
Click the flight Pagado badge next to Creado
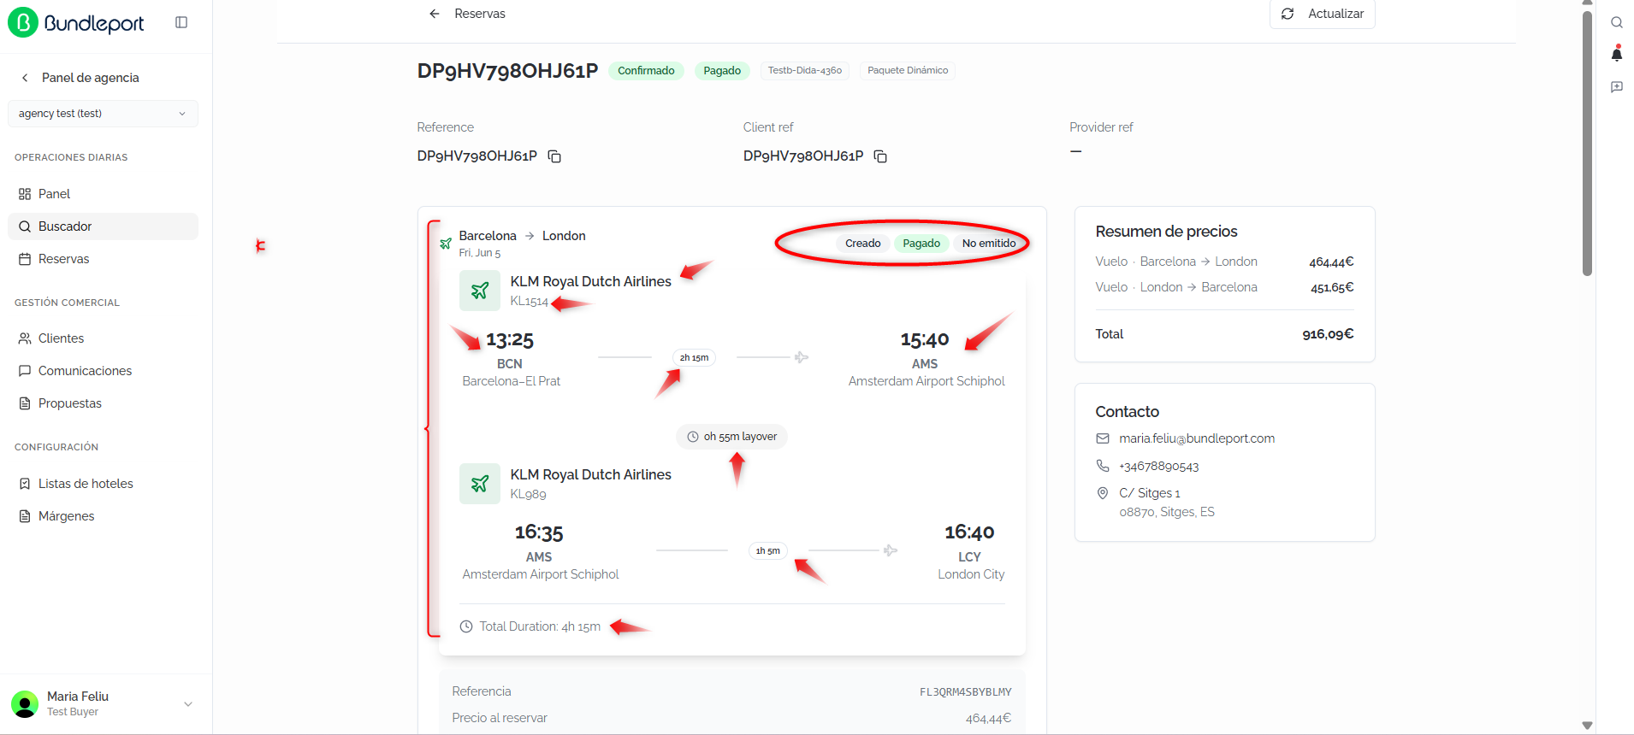click(x=921, y=244)
